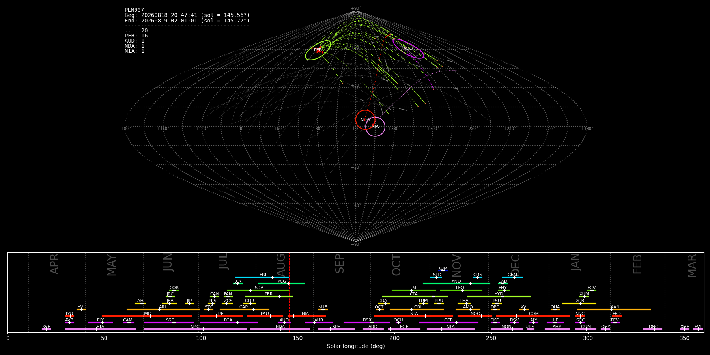Click the Solar longitude axis label
This screenshot has height=355, width=710.
click(x=356, y=346)
